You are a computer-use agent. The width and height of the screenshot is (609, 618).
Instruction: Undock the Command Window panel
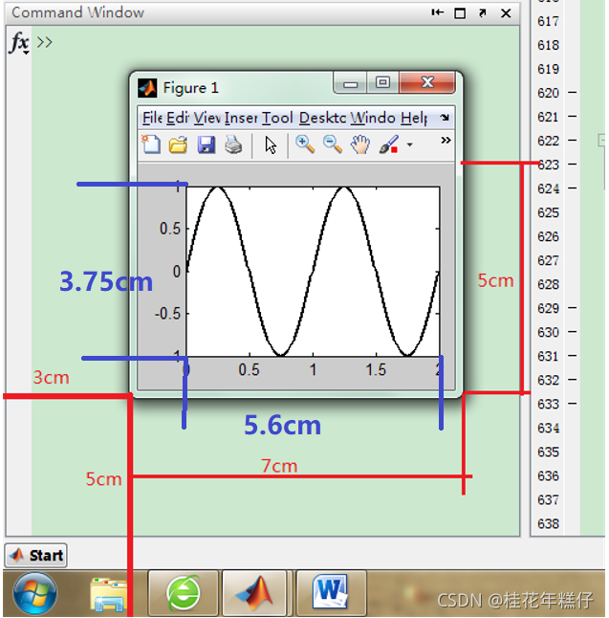click(483, 13)
